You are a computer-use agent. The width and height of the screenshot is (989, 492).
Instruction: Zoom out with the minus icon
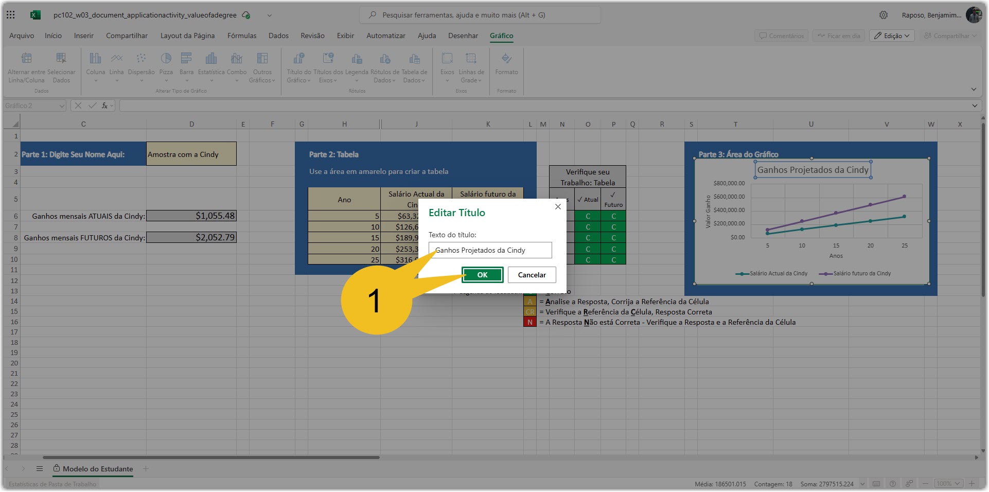coord(926,484)
